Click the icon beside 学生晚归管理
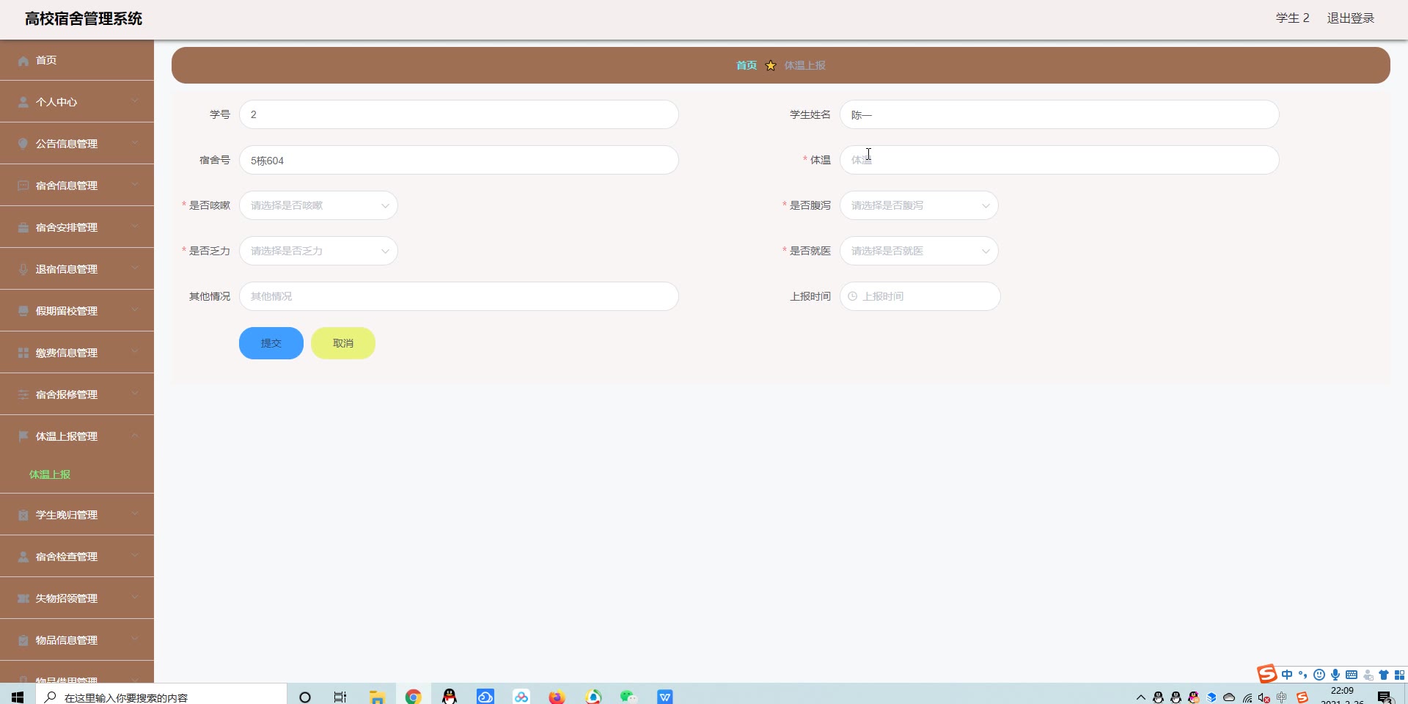 pos(23,515)
